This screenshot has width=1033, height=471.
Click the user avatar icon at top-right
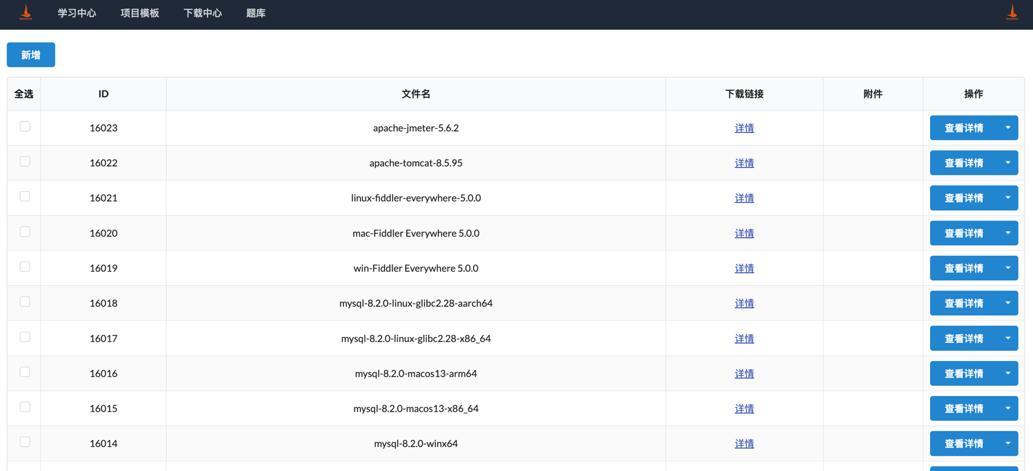pyautogui.click(x=1012, y=13)
